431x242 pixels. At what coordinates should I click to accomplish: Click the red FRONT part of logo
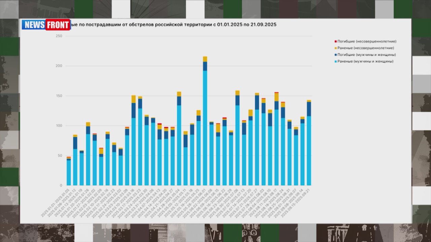[58, 25]
